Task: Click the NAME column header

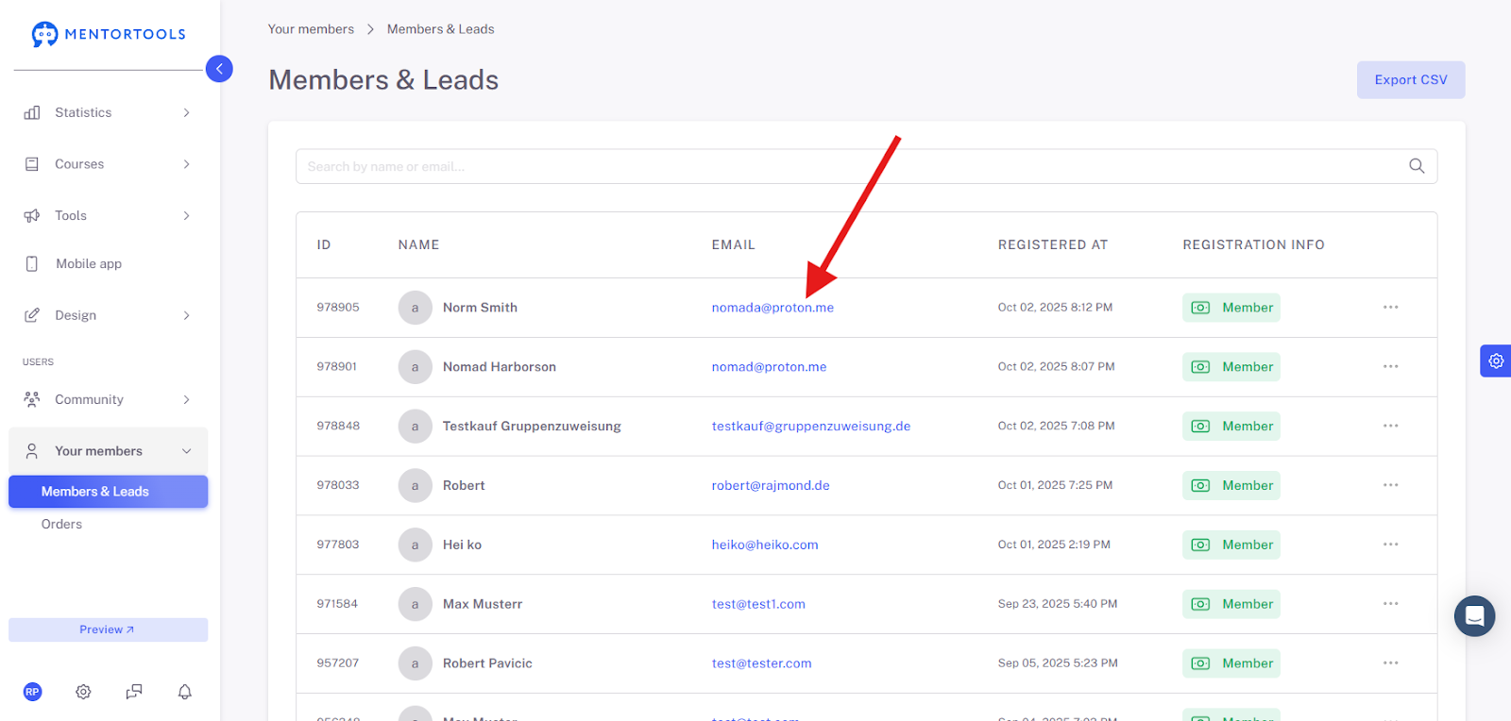Action: (x=418, y=244)
